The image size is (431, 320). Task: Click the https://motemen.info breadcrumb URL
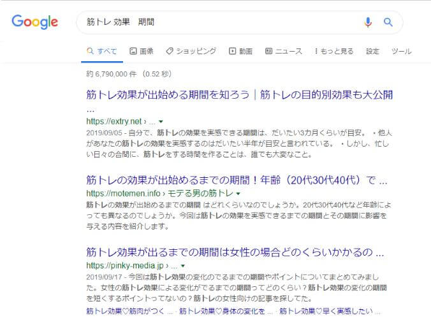pyautogui.click(x=124, y=193)
